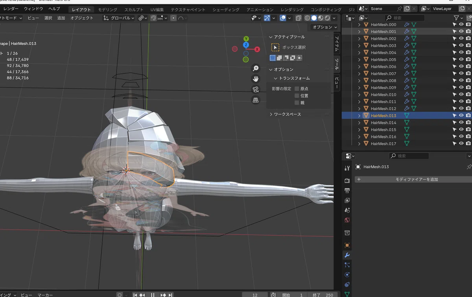
Task: Open the Physics properties tab icon
Action: point(347,275)
